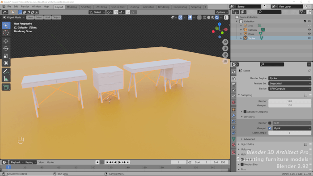This screenshot has height=176, width=313.
Task: Click the viewport zoom magnifier icon
Action: pyautogui.click(x=225, y=42)
